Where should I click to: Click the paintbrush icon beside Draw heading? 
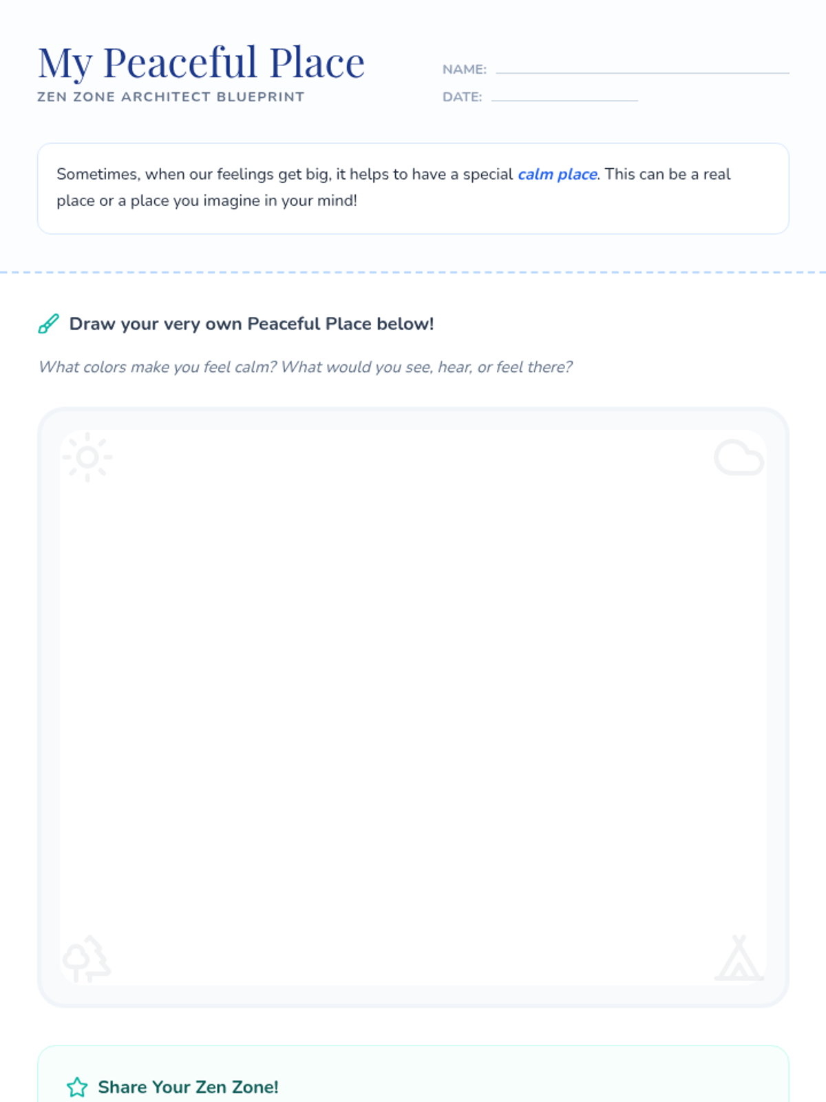click(x=48, y=324)
